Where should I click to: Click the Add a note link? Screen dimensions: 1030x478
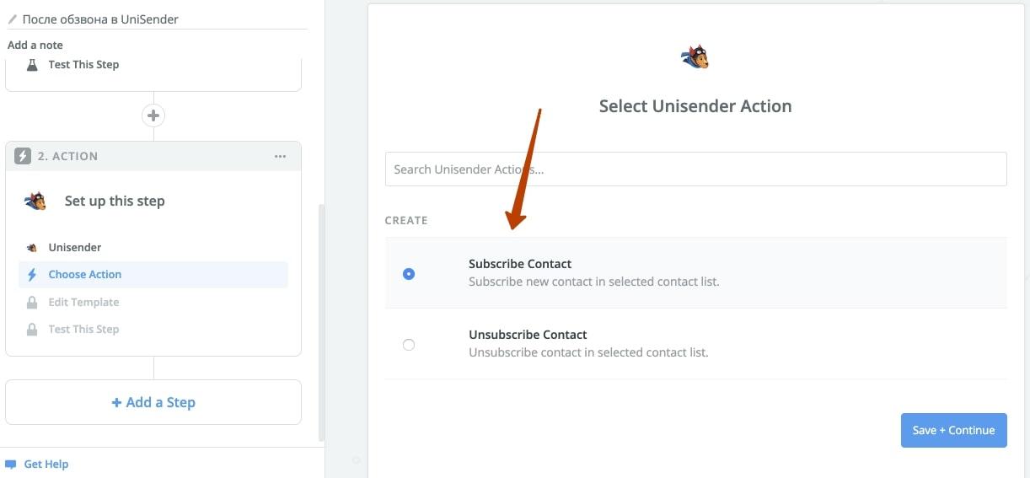coord(35,45)
